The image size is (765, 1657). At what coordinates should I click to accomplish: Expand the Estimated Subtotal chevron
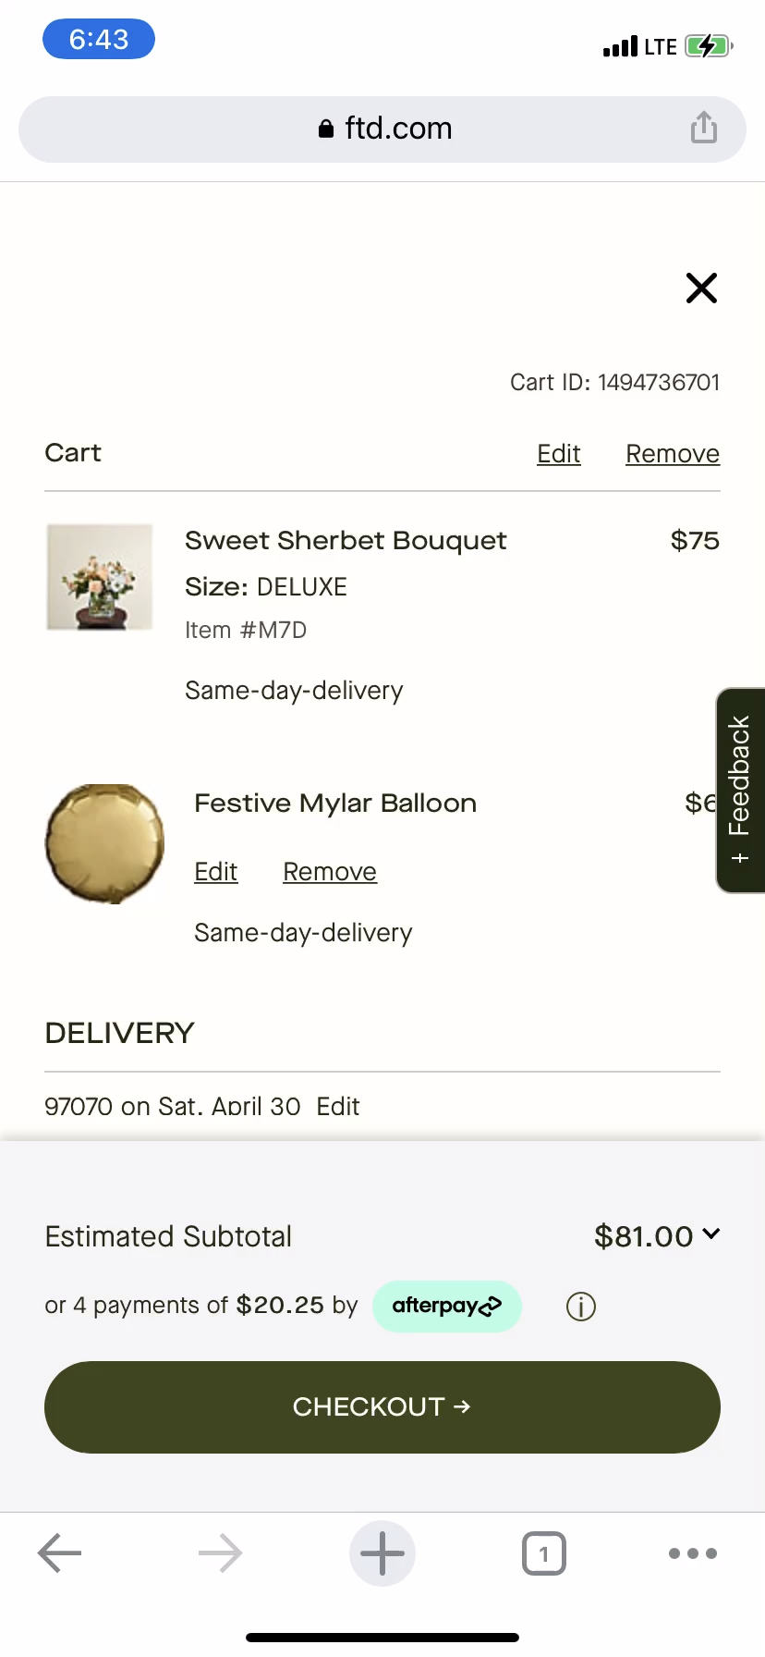710,1234
